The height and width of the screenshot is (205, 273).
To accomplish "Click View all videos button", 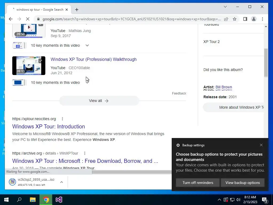I will tap(99, 101).
